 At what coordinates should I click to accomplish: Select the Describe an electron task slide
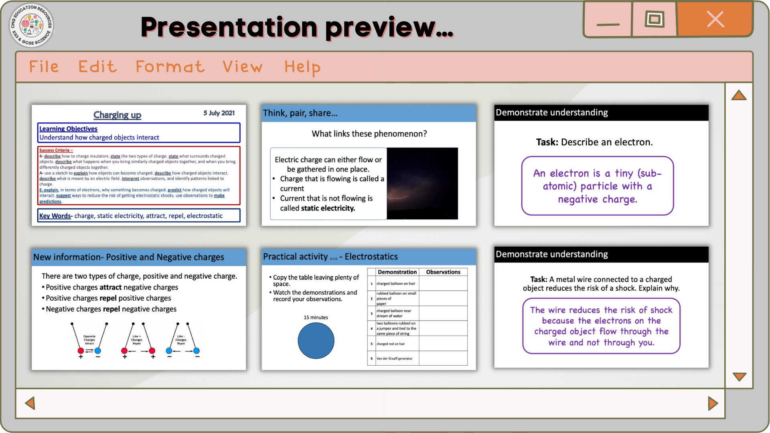pos(601,165)
